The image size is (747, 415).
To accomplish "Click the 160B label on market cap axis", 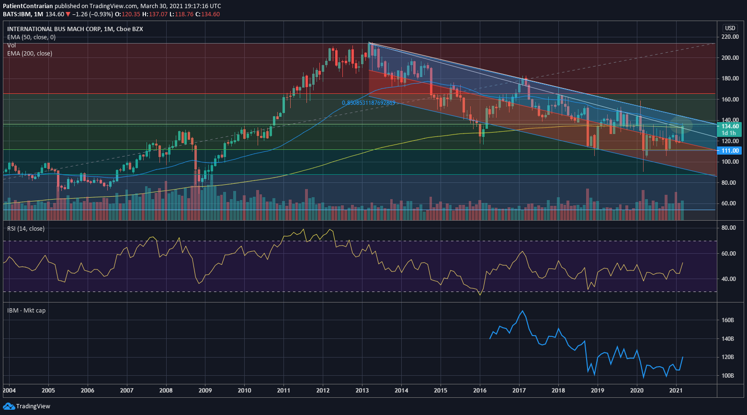I will 728,320.
